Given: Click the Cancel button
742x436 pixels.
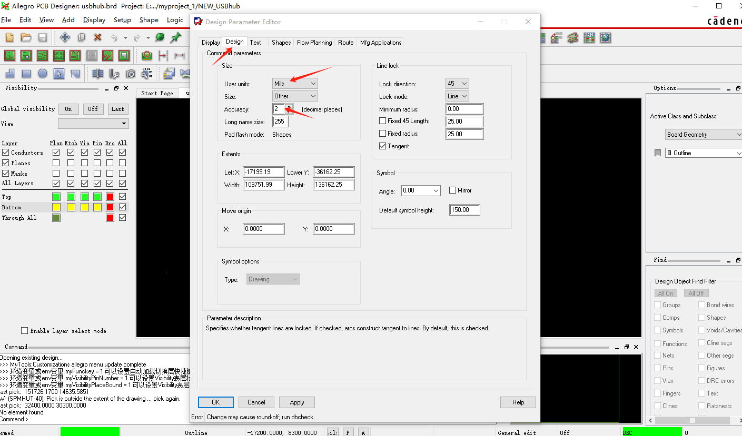Looking at the screenshot, I should 256,402.
